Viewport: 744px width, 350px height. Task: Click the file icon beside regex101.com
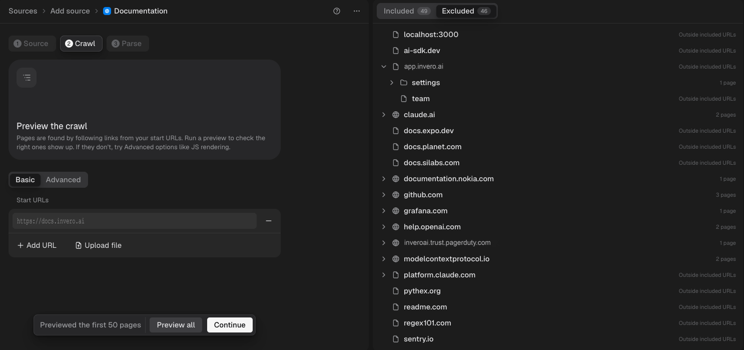pos(395,323)
